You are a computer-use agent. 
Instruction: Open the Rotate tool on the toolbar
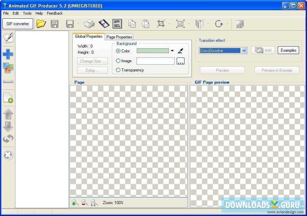[x=219, y=23]
